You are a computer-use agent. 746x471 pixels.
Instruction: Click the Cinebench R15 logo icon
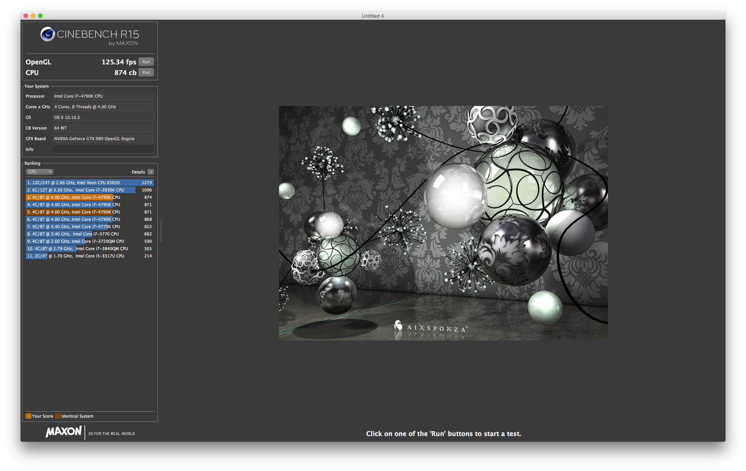[x=47, y=34]
